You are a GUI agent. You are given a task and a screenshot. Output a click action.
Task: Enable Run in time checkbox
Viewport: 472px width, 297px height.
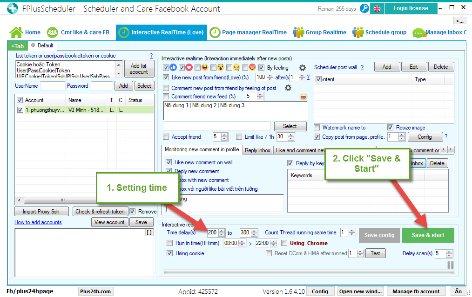[x=170, y=243]
